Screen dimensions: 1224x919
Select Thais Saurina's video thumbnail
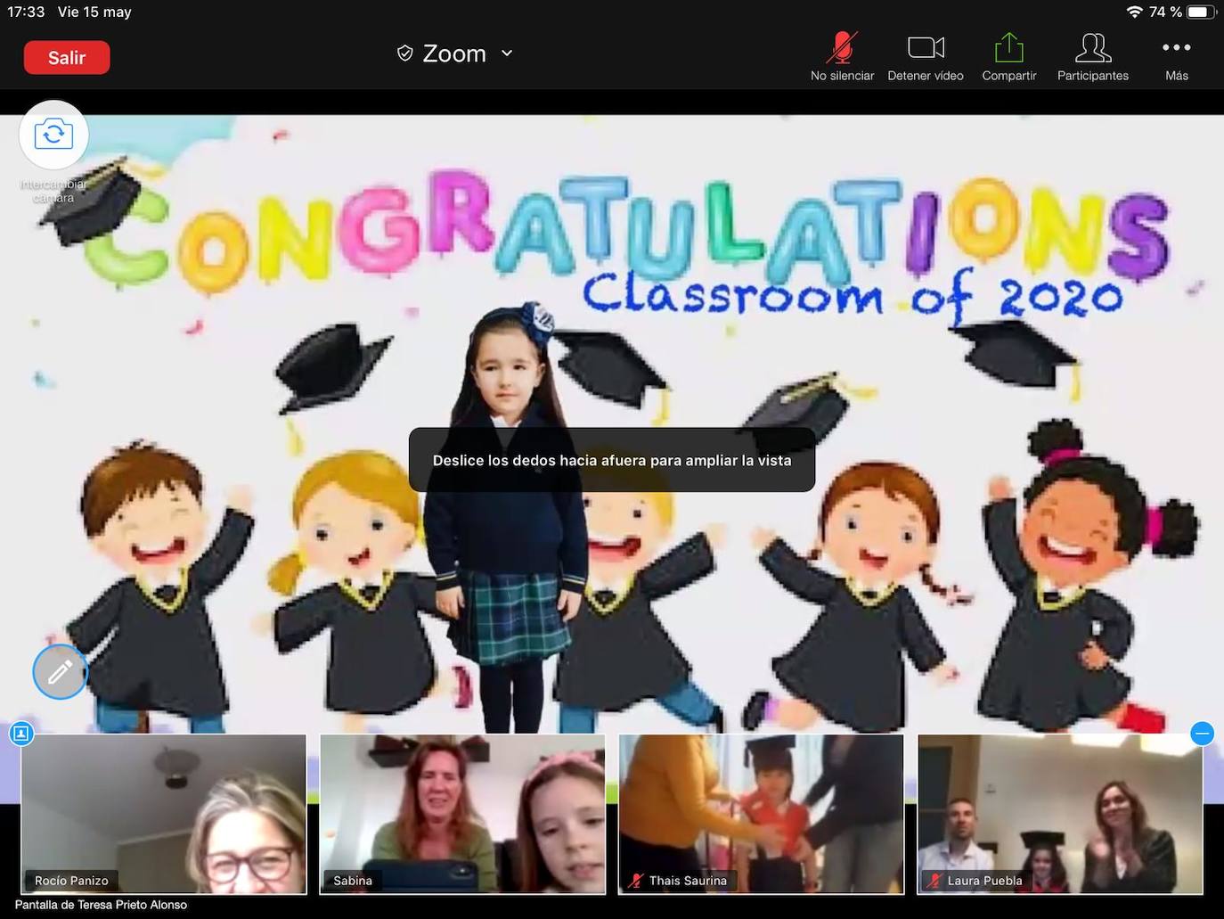coord(761,813)
